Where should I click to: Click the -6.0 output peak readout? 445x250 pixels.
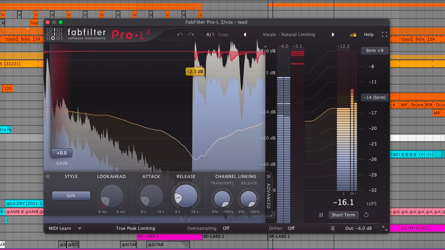click(x=284, y=46)
